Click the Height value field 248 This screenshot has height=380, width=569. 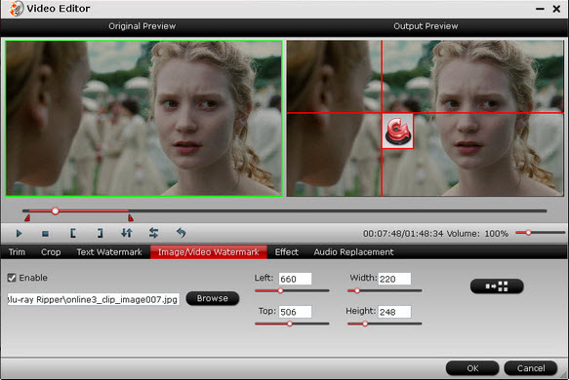point(394,312)
